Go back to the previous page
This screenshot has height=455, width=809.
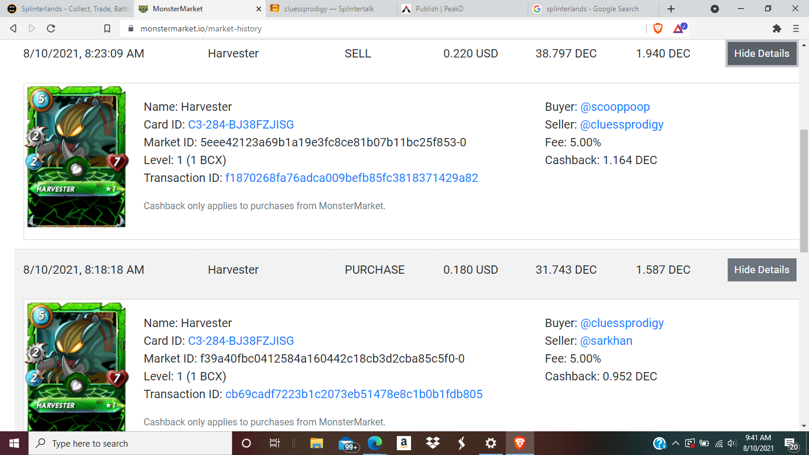point(13,28)
